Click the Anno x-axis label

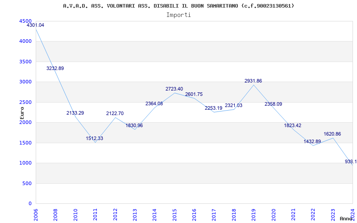(346, 219)
